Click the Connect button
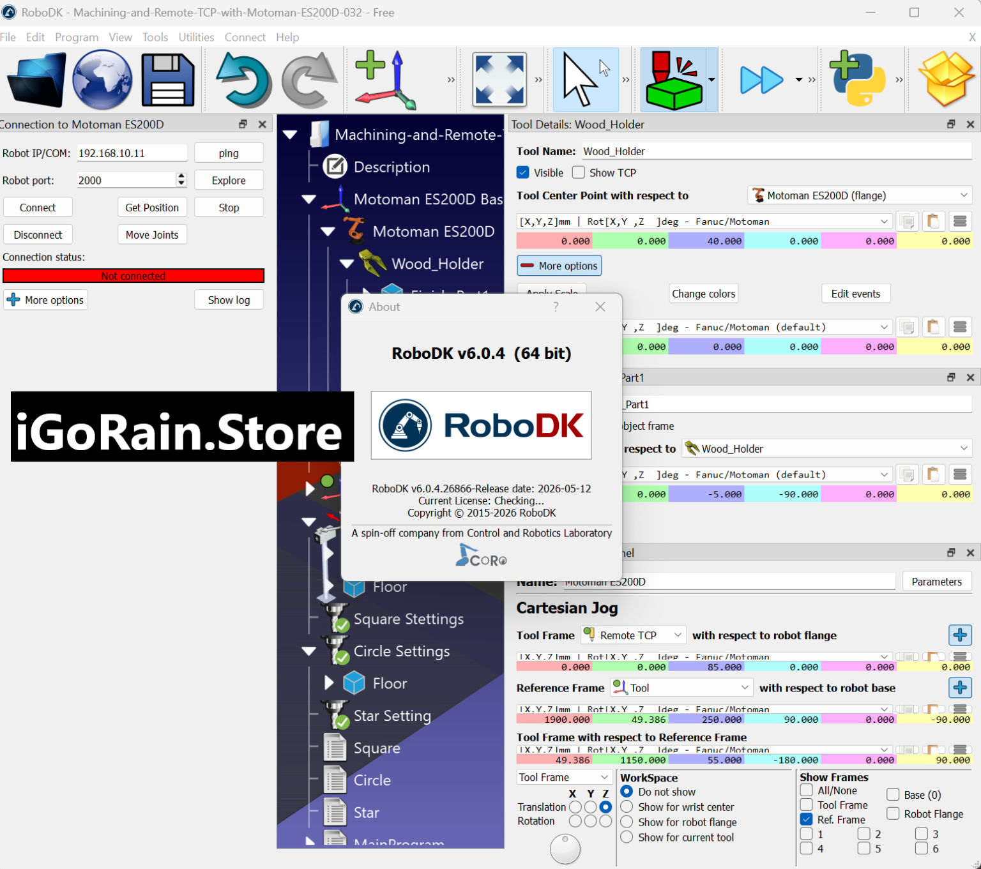The width and height of the screenshot is (981, 869). coord(38,208)
